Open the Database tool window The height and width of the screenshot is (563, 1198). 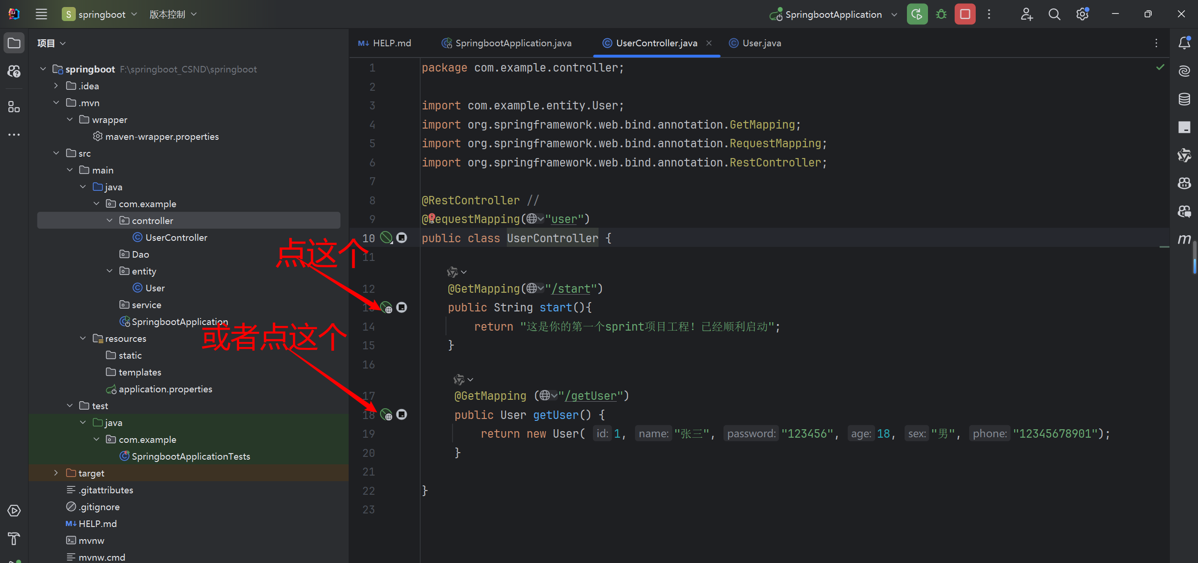pyautogui.click(x=1184, y=99)
